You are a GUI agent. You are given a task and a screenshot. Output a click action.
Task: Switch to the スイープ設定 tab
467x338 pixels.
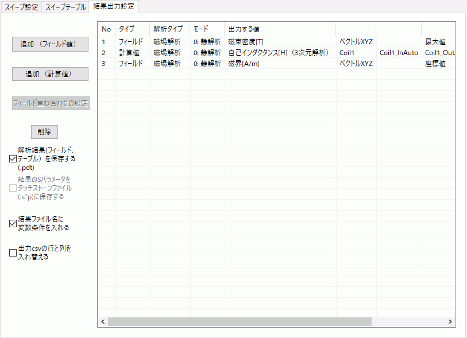click(21, 7)
